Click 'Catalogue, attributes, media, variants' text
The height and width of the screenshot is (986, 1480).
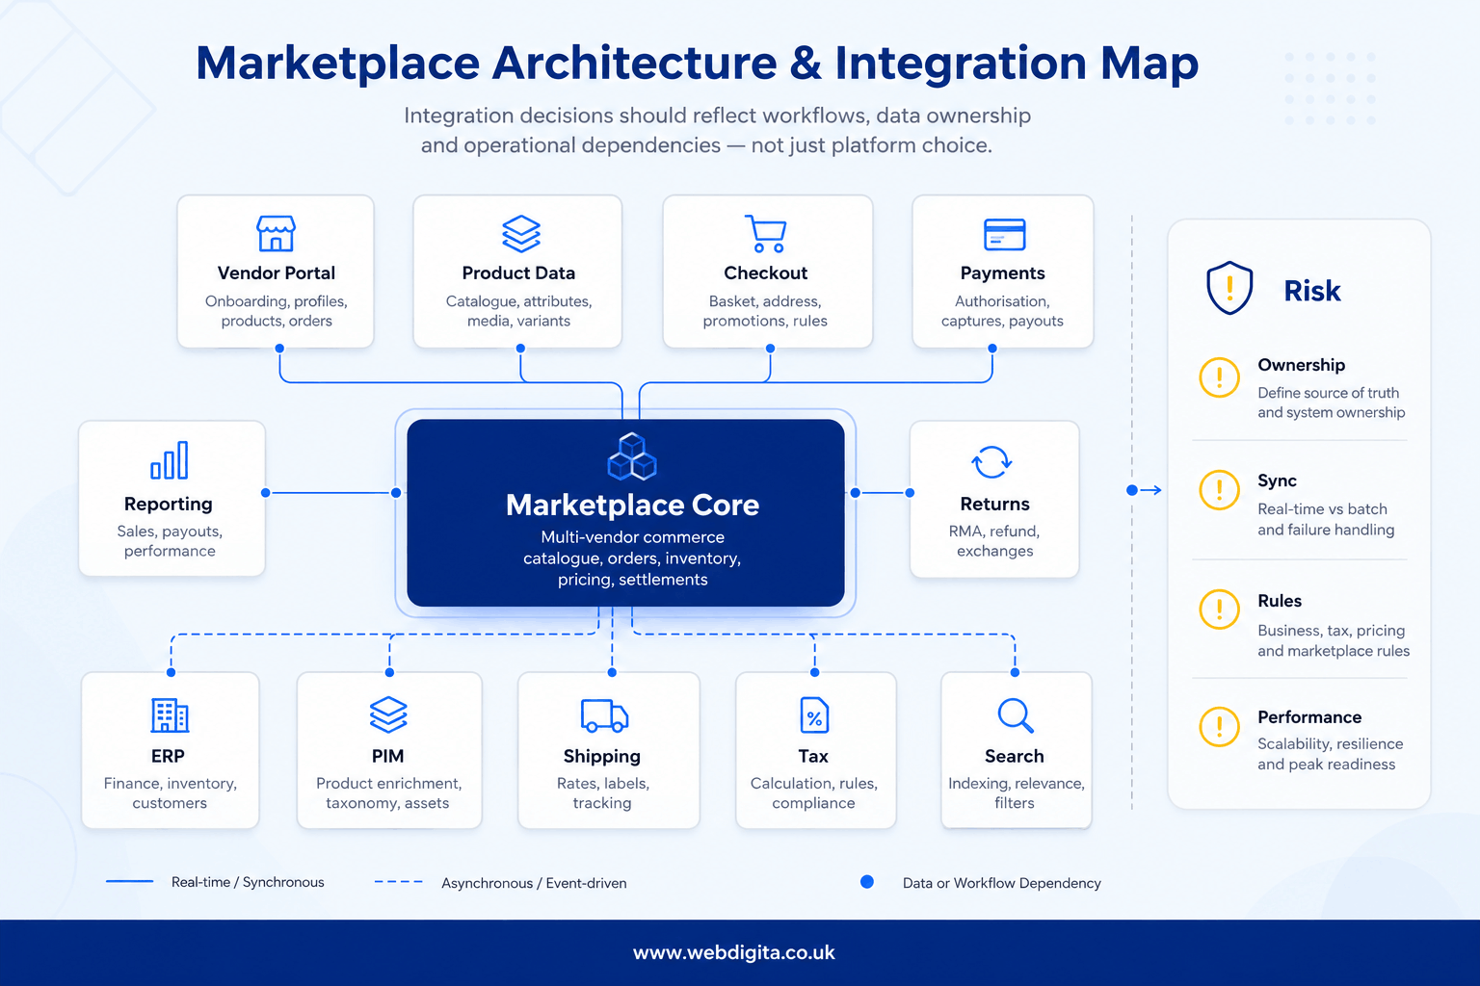point(518,311)
